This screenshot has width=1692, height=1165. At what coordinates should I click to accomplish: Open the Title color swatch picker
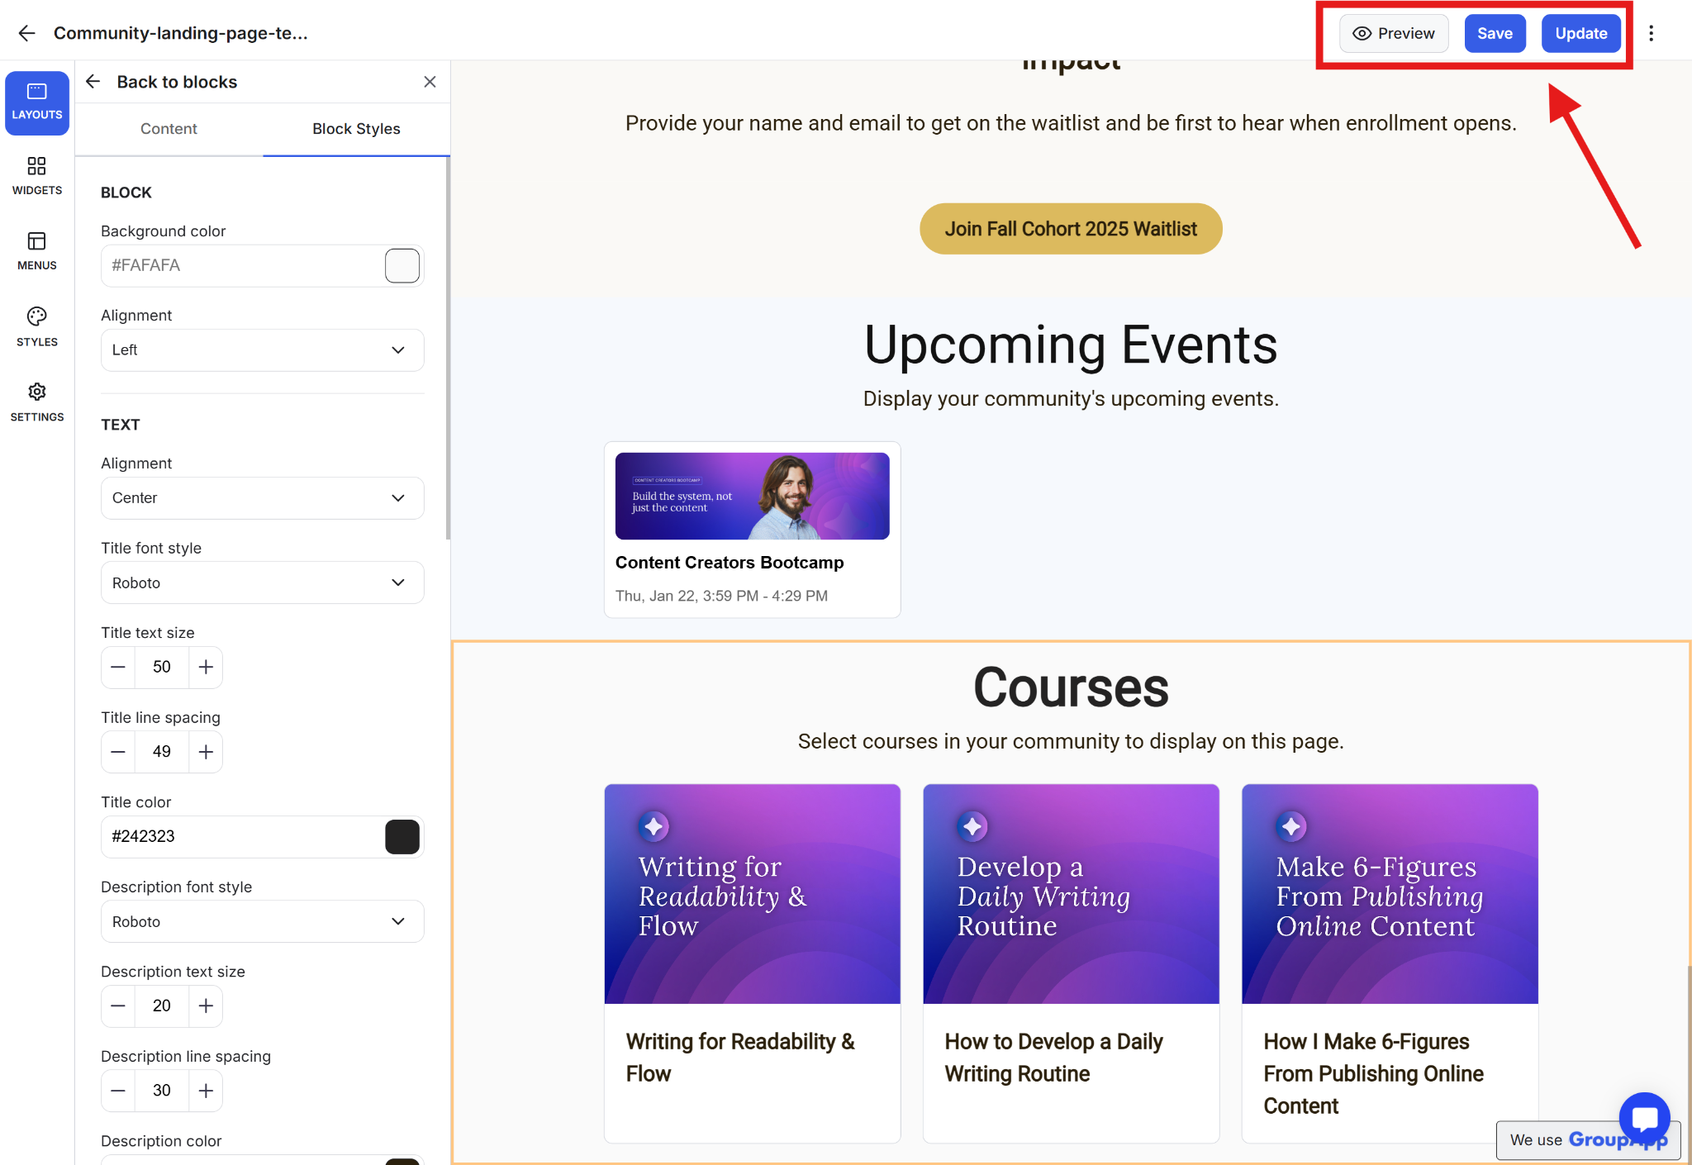pos(402,836)
